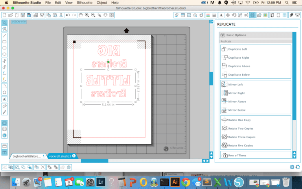Image resolution: width=302 pixels, height=189 pixels.
Task: Click the Print icon
Action: 36,15
